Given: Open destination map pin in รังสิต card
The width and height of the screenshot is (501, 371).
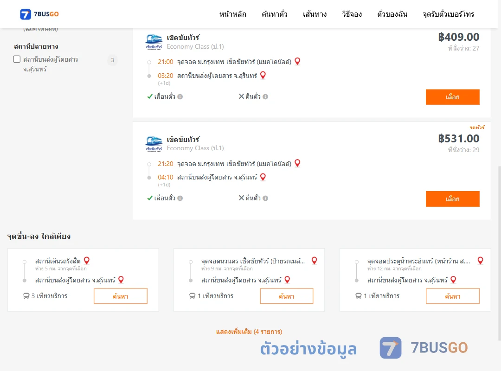Looking at the screenshot, I should tap(121, 280).
